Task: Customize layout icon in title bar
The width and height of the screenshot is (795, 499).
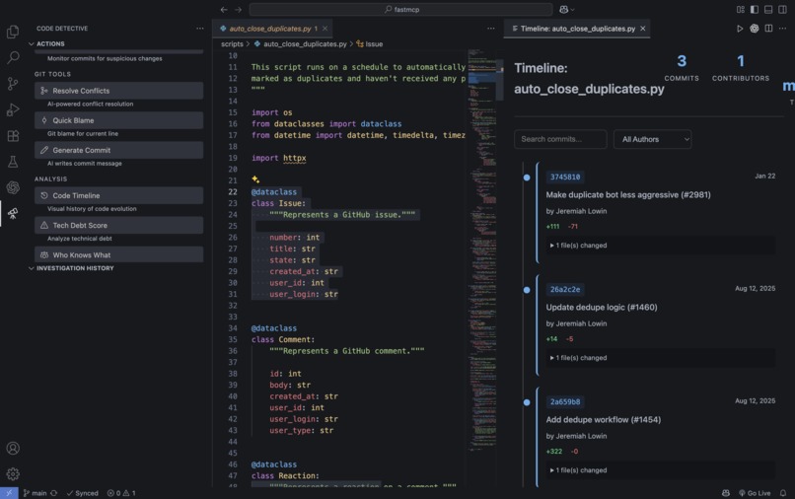Action: coord(740,9)
